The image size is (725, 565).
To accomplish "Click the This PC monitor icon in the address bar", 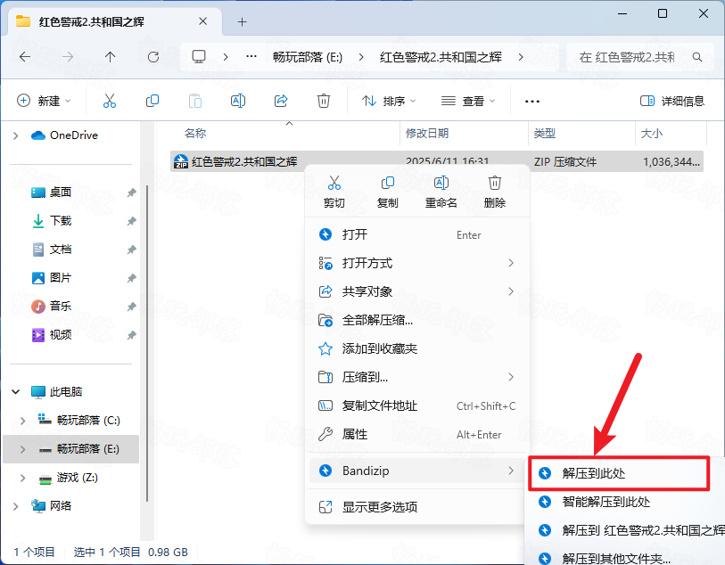I will tap(199, 57).
